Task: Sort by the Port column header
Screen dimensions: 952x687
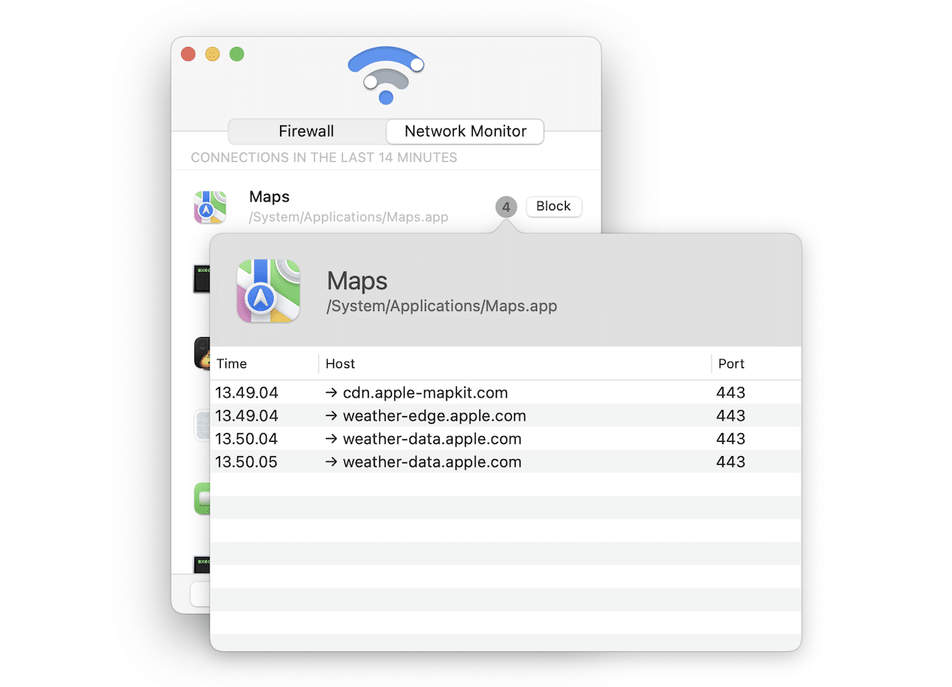Action: coord(756,364)
